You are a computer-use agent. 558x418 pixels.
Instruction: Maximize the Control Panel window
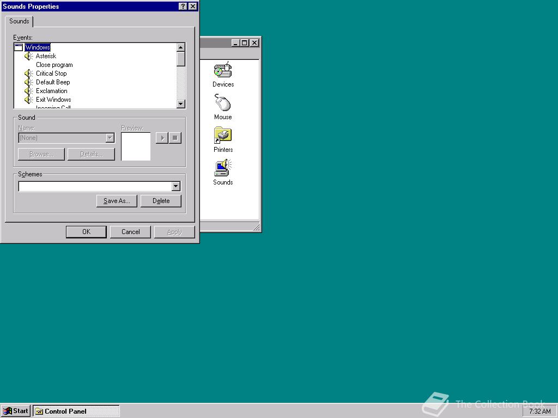click(244, 43)
